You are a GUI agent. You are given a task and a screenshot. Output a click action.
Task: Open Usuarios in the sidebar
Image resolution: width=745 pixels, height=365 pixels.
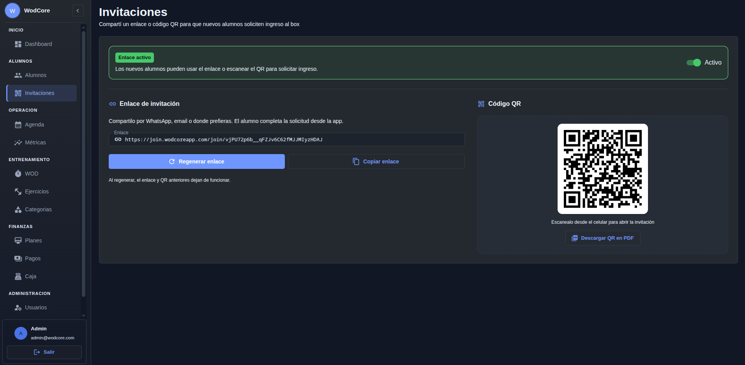click(x=42, y=307)
